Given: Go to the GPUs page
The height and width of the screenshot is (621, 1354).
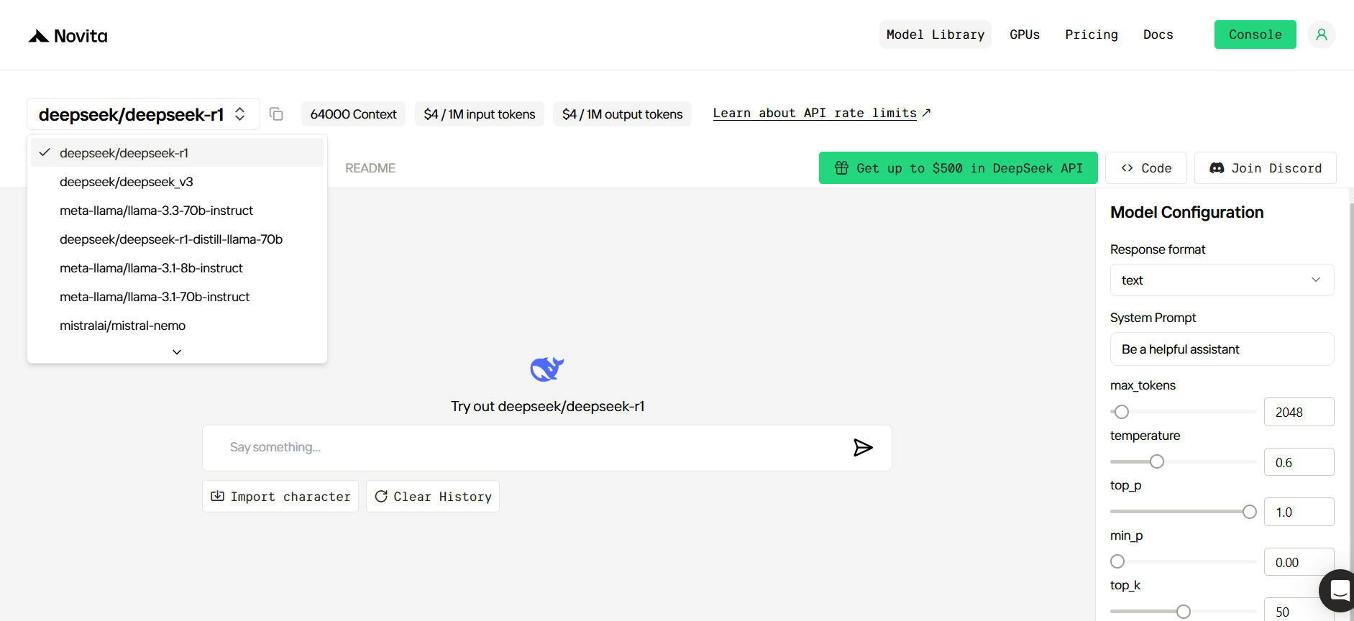Looking at the screenshot, I should pyautogui.click(x=1024, y=34).
